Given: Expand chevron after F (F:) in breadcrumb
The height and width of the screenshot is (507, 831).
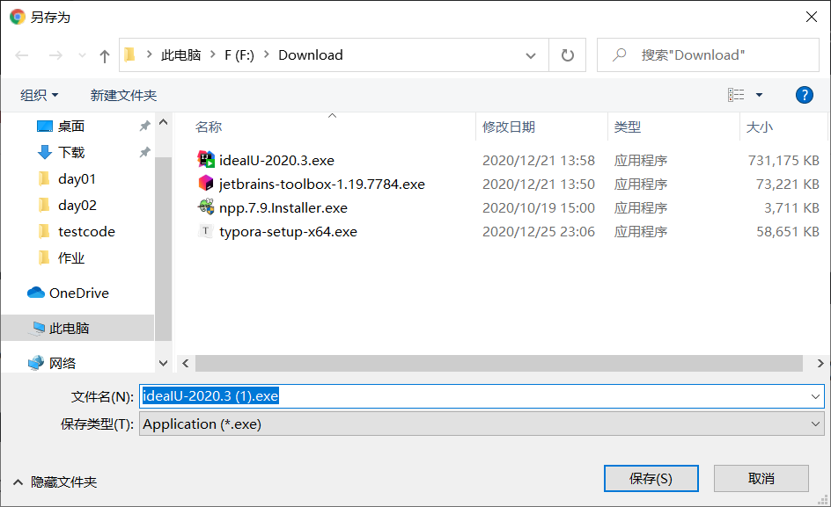Looking at the screenshot, I should coord(267,54).
